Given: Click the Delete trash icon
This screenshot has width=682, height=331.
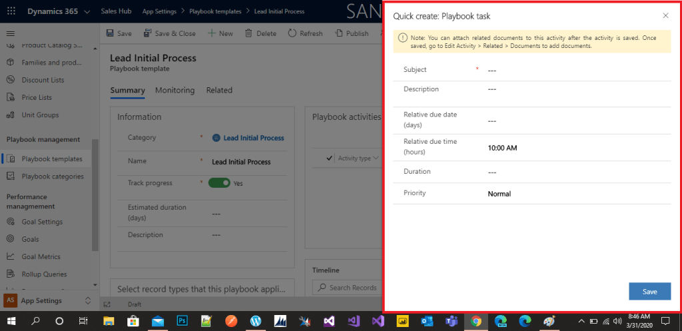Looking at the screenshot, I should (249, 33).
